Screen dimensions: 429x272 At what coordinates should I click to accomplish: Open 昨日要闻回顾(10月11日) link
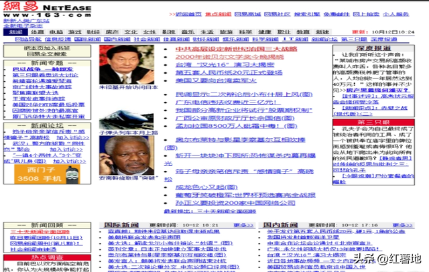pos(46,238)
